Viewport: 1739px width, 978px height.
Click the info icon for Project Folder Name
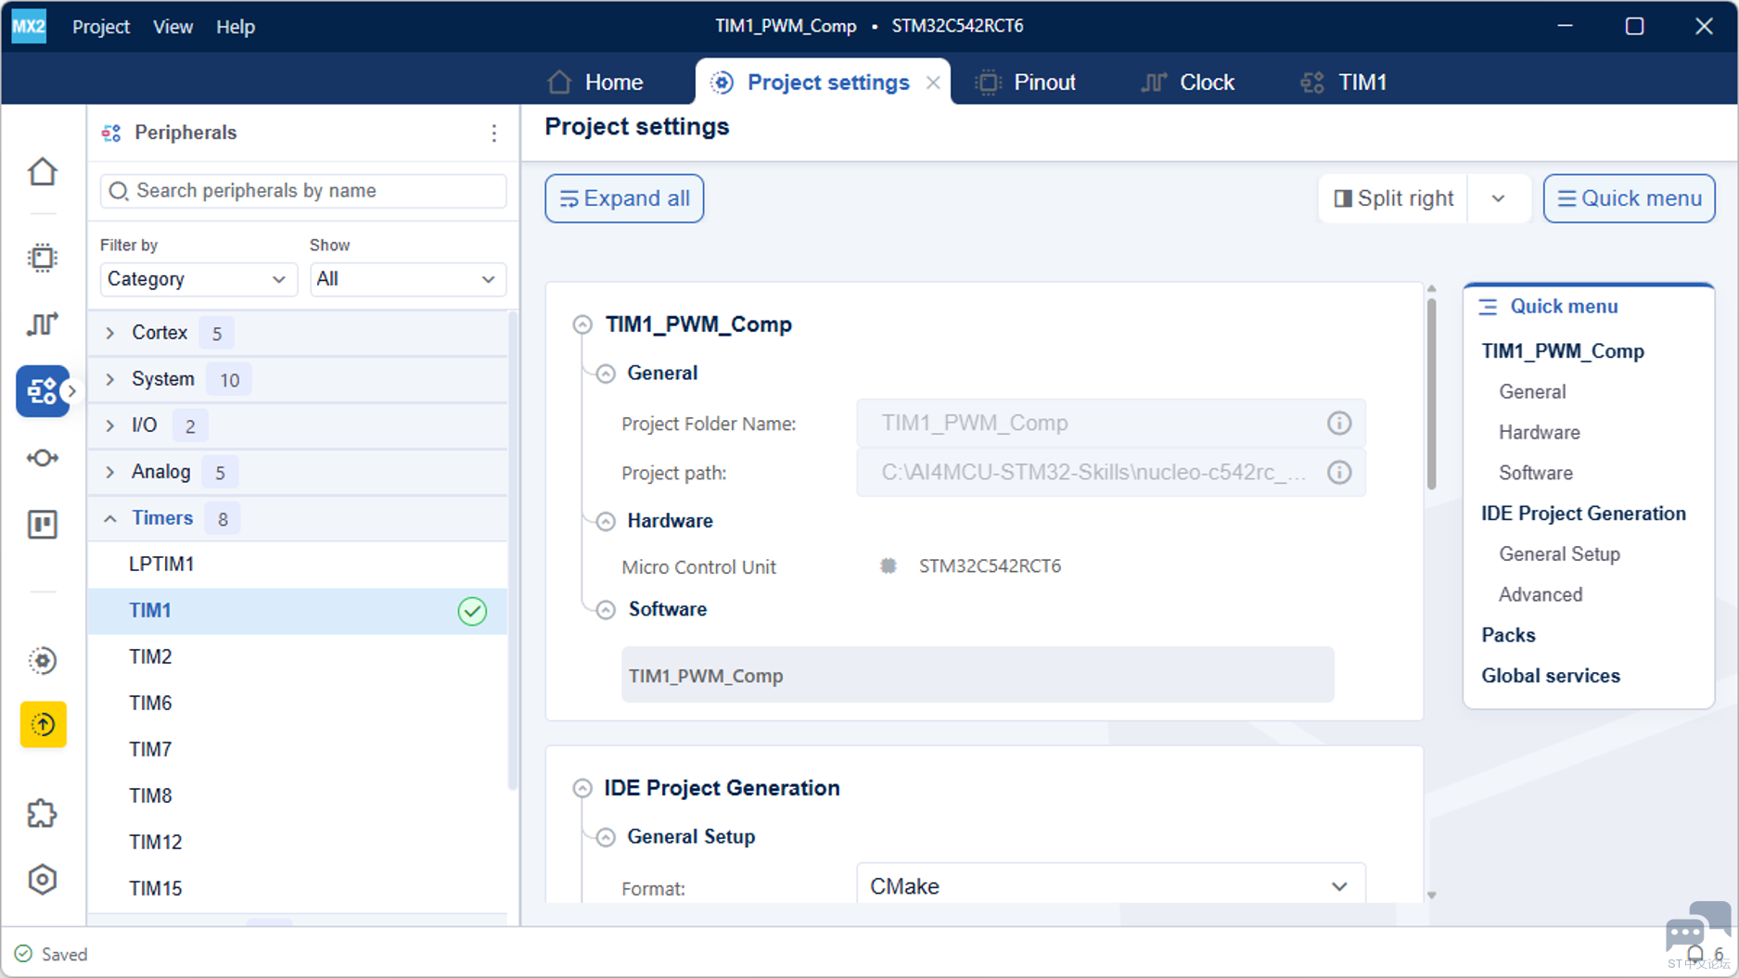[x=1339, y=424]
